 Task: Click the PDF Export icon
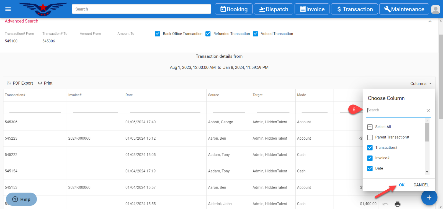pyautogui.click(x=9, y=83)
